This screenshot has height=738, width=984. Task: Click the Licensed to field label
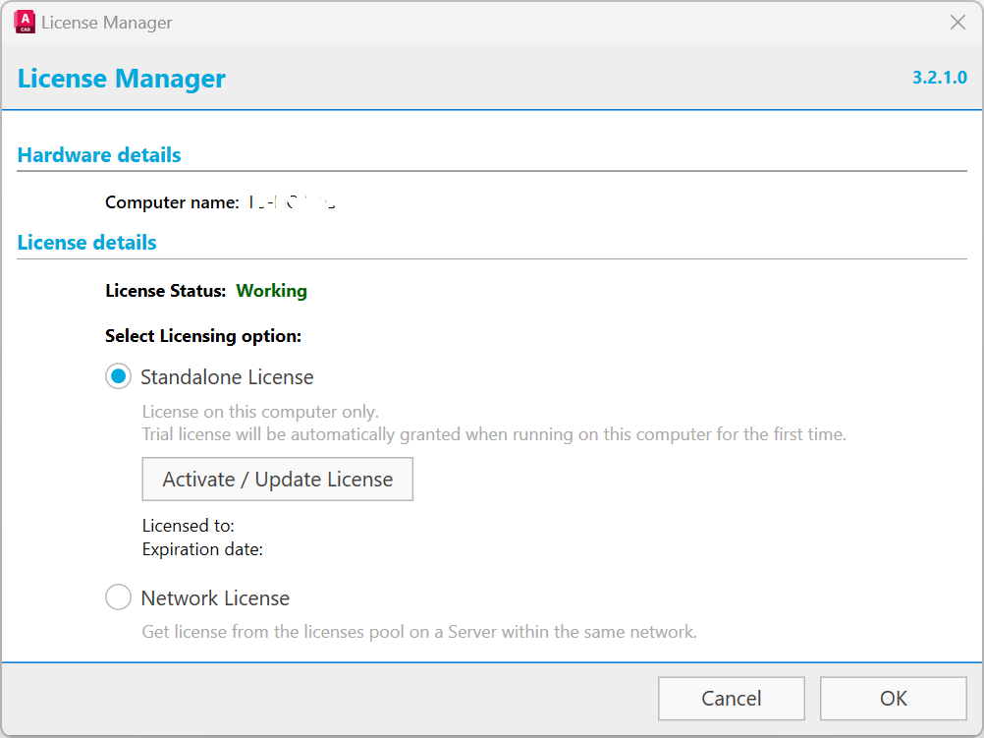point(189,526)
